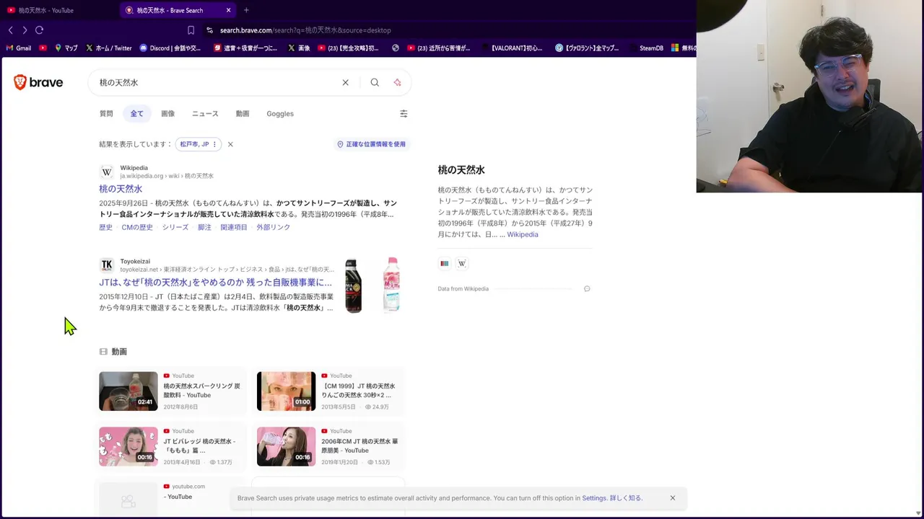Open the AI answer sparkle icon in the search box
The width and height of the screenshot is (924, 519).
click(x=397, y=82)
